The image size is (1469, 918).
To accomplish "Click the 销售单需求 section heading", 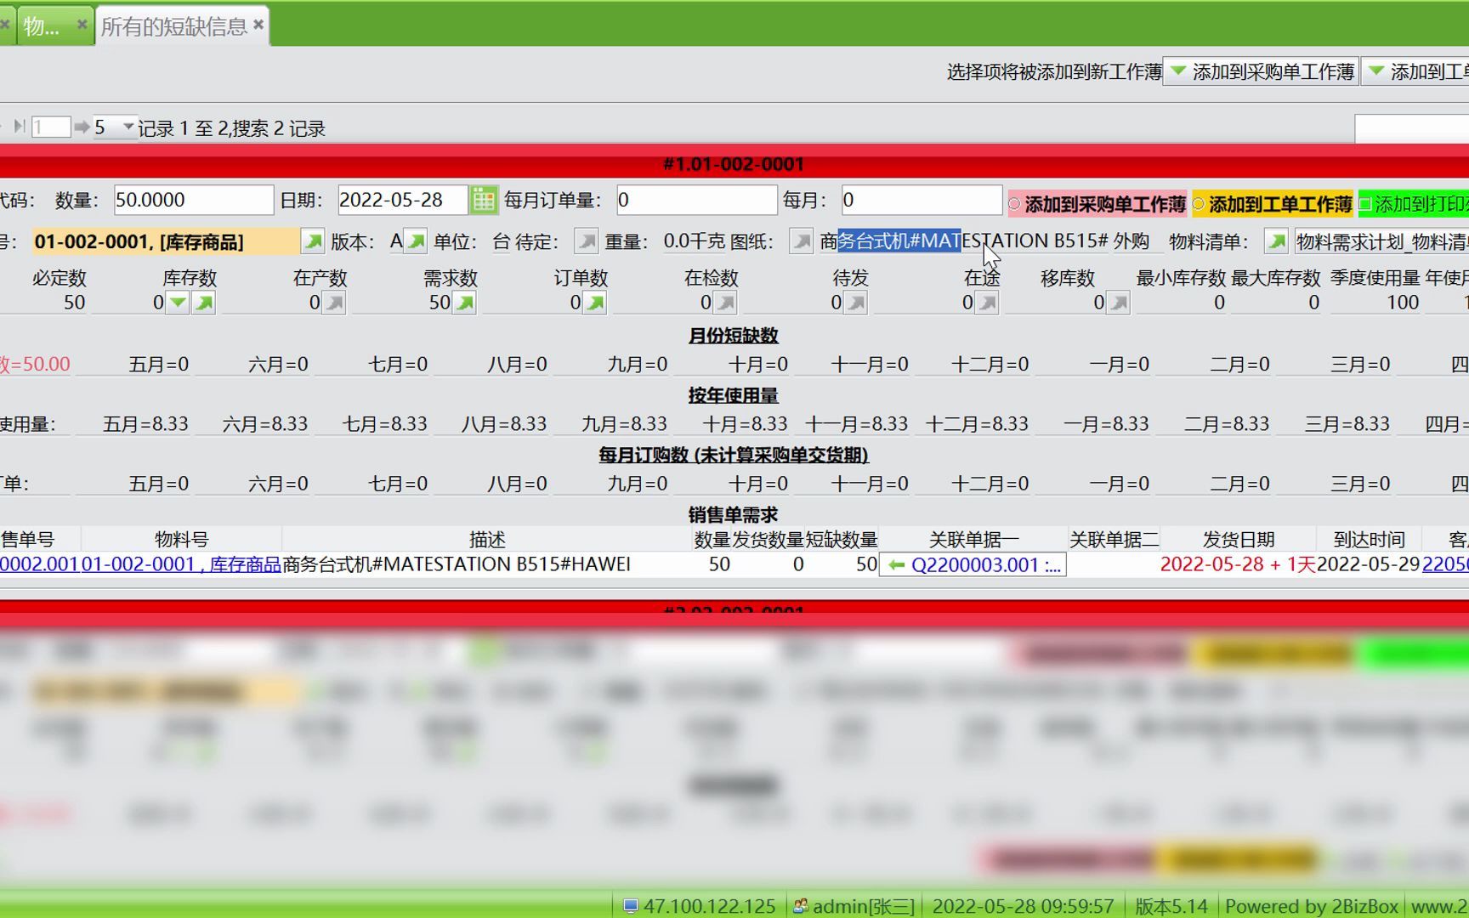I will 734,514.
